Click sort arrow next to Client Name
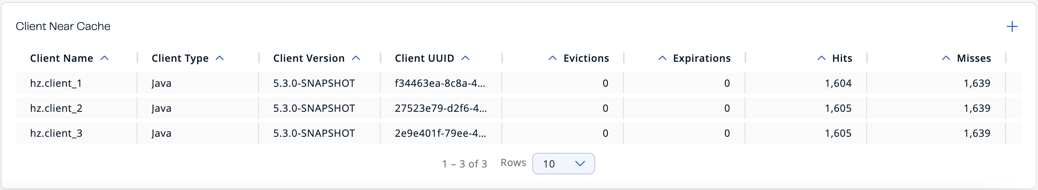 [x=104, y=58]
